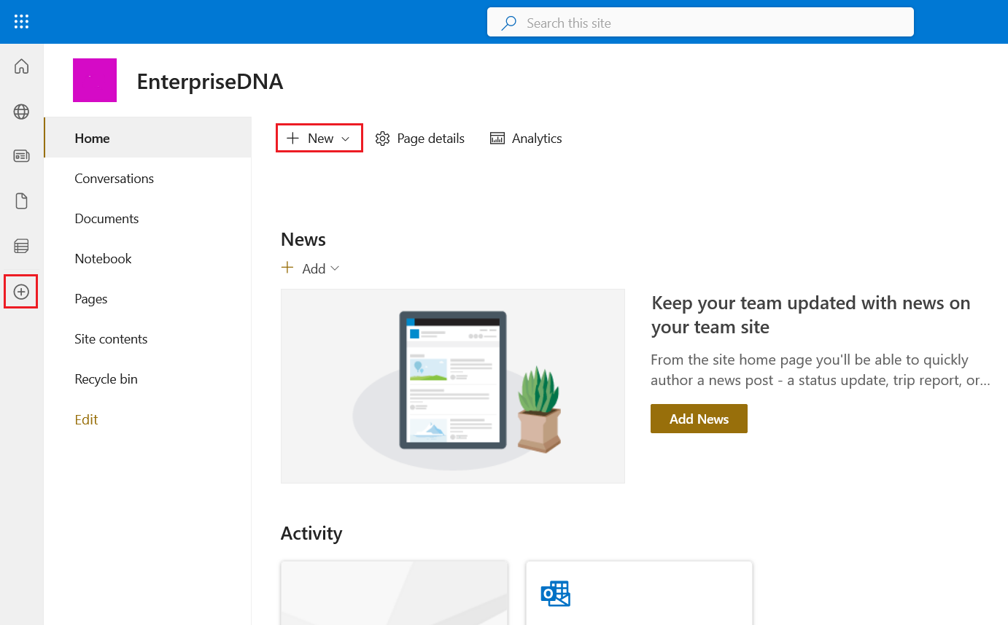This screenshot has height=625, width=1008.
Task: Click the search magnifier icon
Action: pyautogui.click(x=509, y=23)
